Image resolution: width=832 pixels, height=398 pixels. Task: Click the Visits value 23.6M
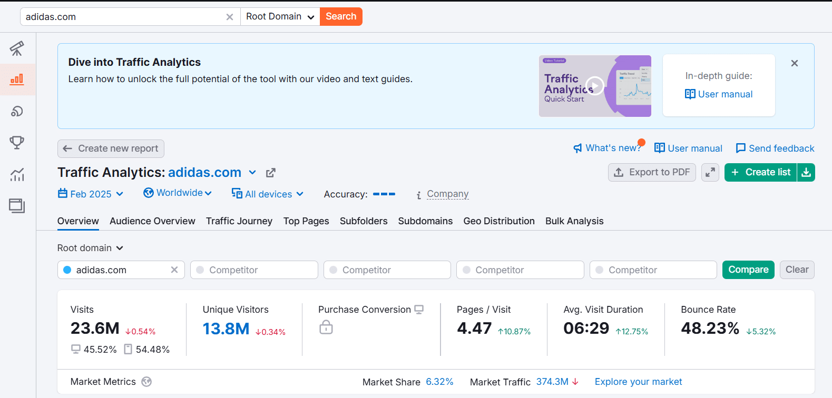click(95, 328)
